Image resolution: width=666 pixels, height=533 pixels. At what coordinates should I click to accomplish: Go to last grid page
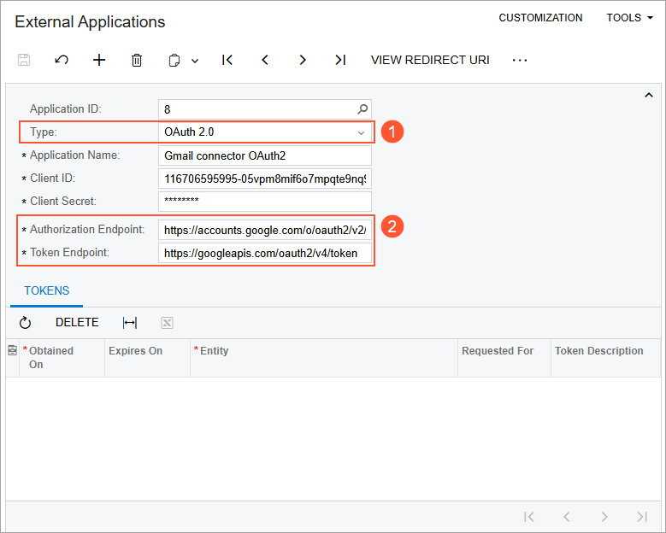tap(642, 517)
